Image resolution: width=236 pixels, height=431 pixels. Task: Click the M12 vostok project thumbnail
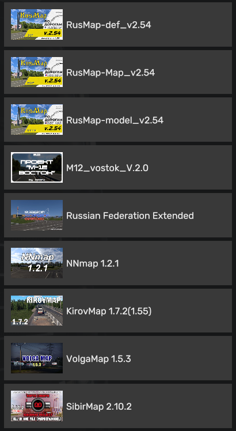(37, 168)
